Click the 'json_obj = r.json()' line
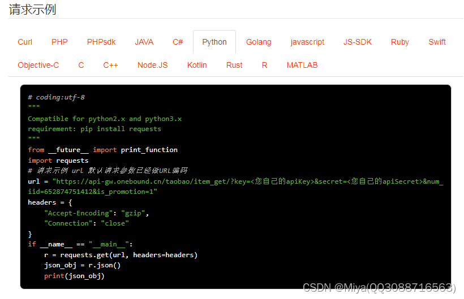Image resolution: width=464 pixels, height=299 pixels. click(82, 265)
